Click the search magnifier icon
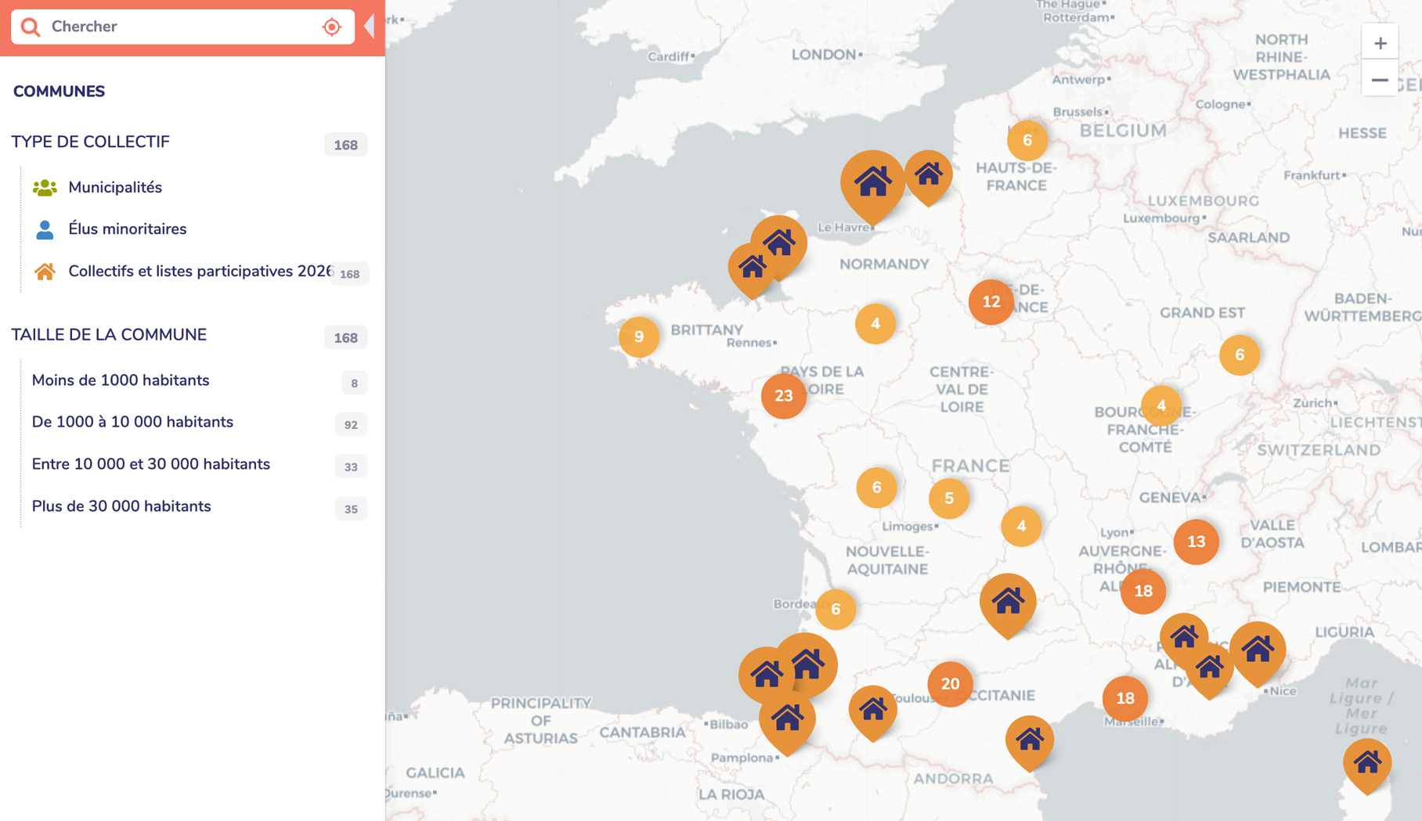The image size is (1422, 821). 31,27
